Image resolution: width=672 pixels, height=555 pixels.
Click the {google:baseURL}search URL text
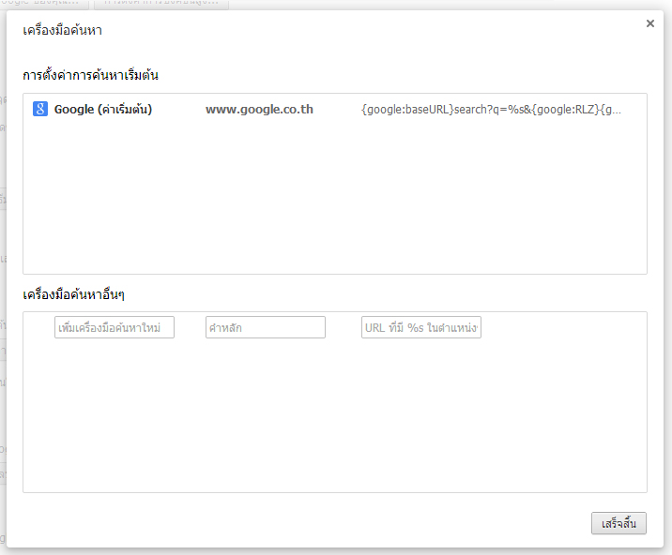click(491, 110)
